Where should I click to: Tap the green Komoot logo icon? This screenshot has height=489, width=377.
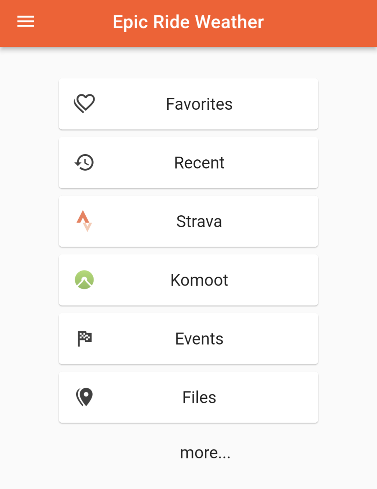coord(84,280)
